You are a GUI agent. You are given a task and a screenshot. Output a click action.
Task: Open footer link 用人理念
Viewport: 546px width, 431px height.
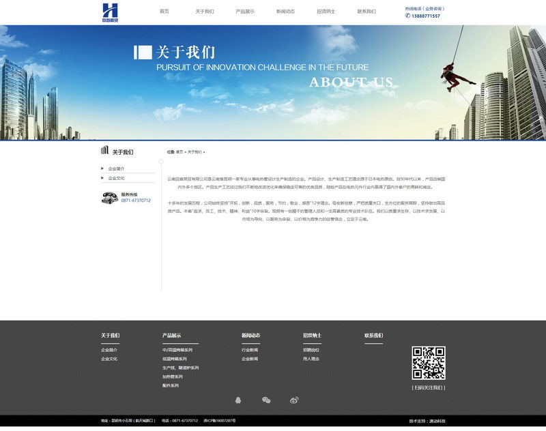pos(311,359)
